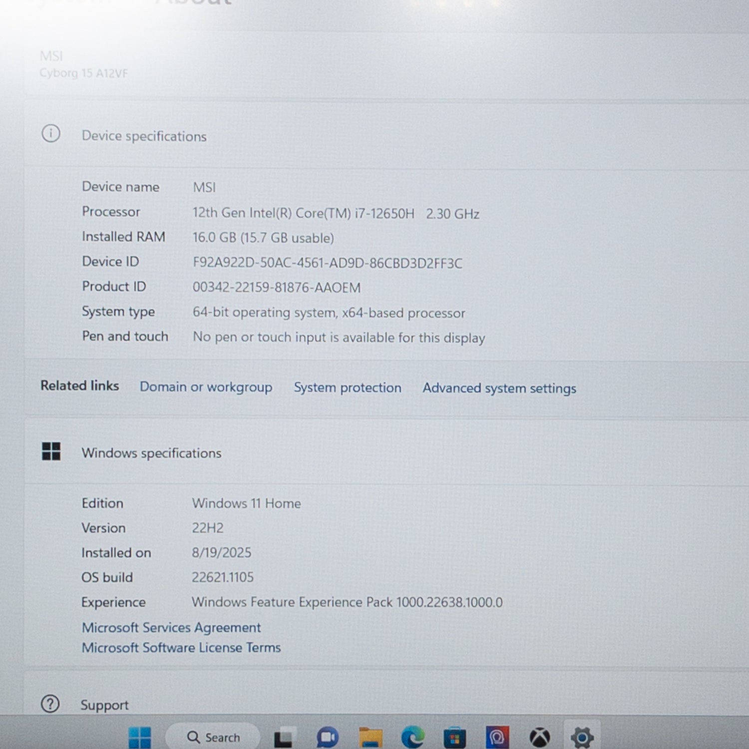Open the System protection link
749x749 pixels.
pos(347,387)
